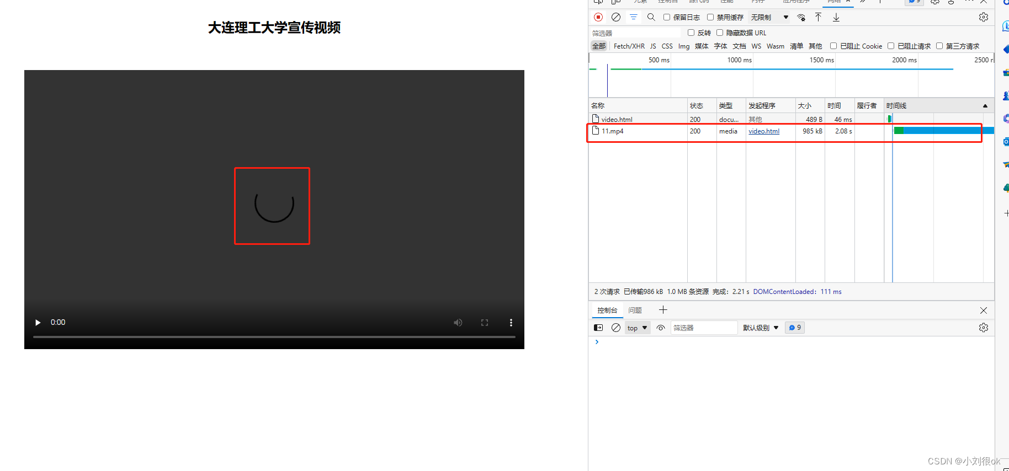Image resolution: width=1009 pixels, height=471 pixels.
Task: Select video.html request row
Action: [791, 119]
